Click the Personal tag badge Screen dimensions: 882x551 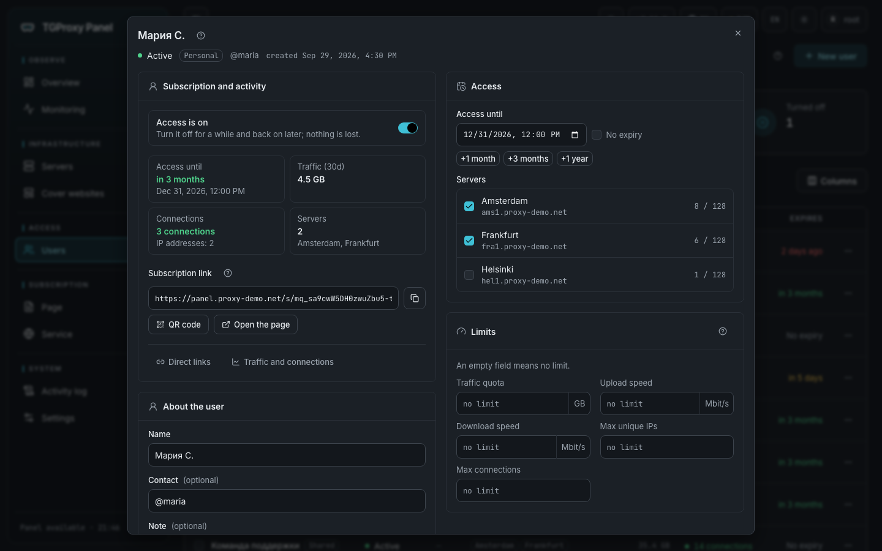point(201,56)
